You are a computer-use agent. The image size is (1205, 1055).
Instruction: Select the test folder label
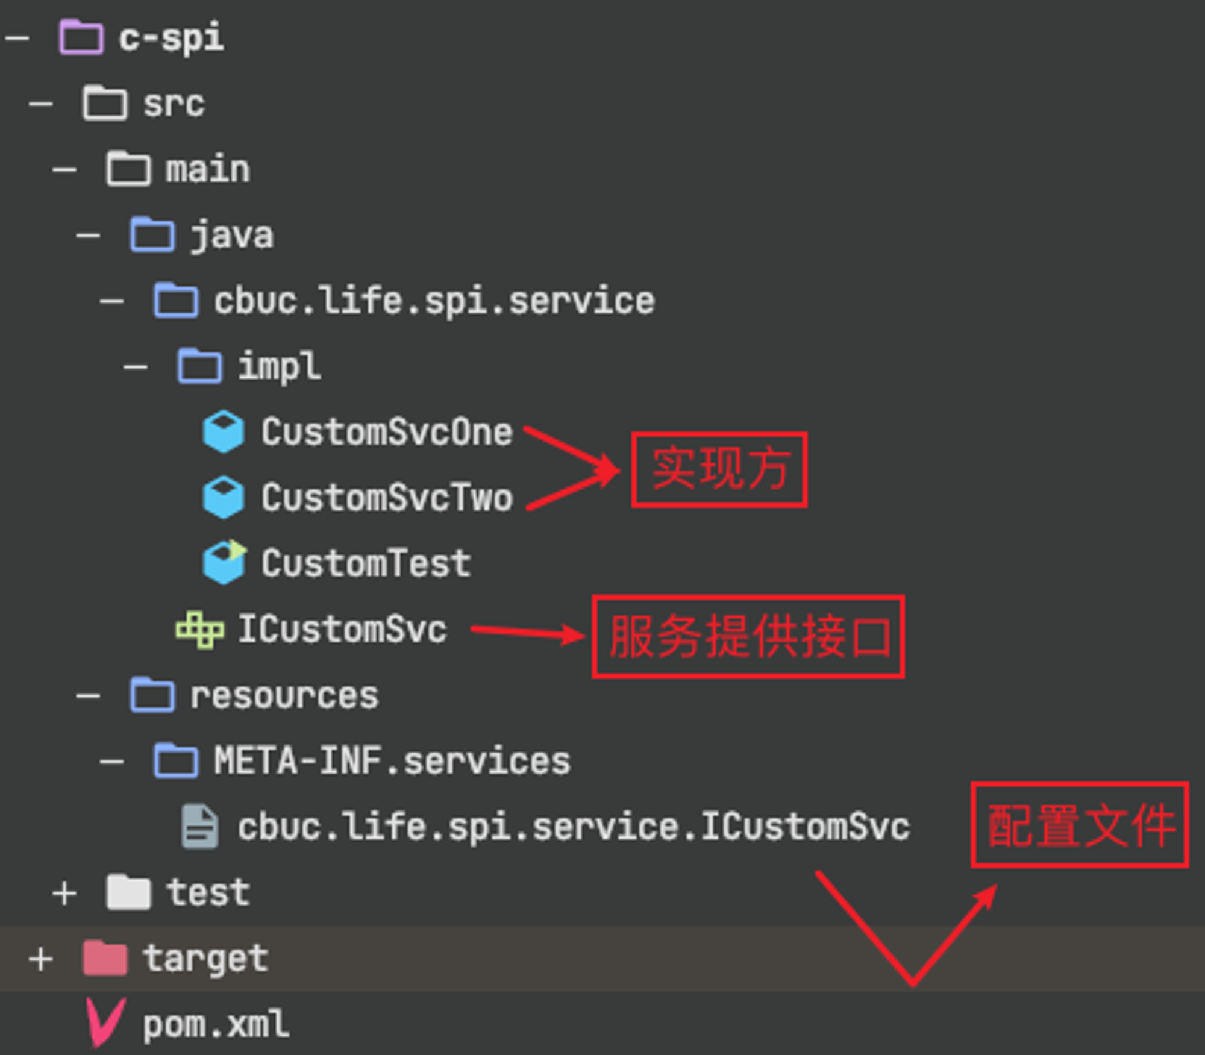click(x=208, y=892)
